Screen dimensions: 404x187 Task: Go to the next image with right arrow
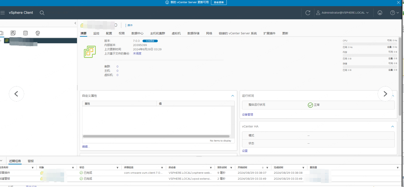[385, 94]
